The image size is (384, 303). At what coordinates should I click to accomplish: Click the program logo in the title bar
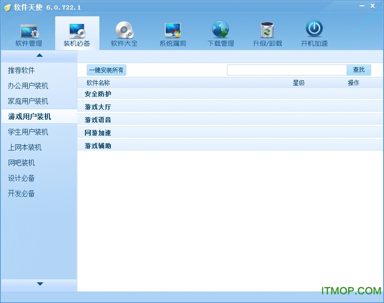point(7,6)
